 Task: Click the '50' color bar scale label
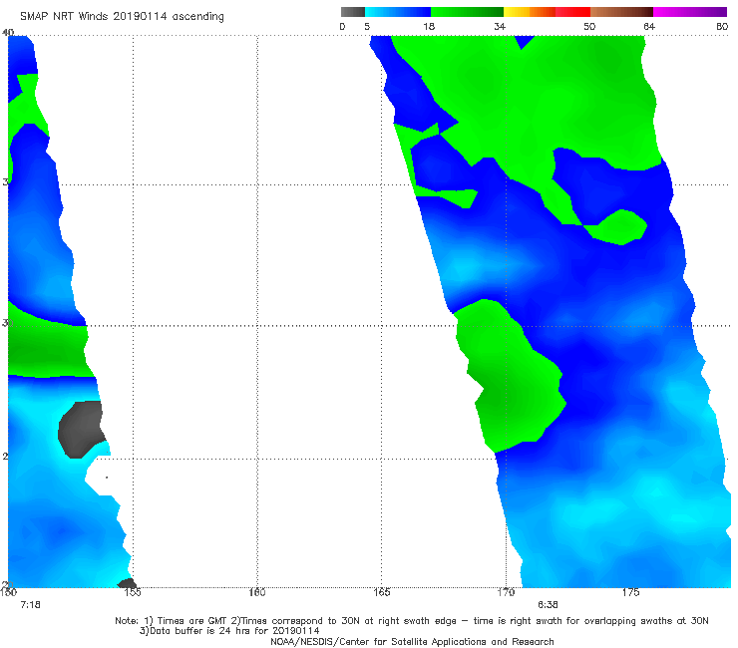point(589,26)
